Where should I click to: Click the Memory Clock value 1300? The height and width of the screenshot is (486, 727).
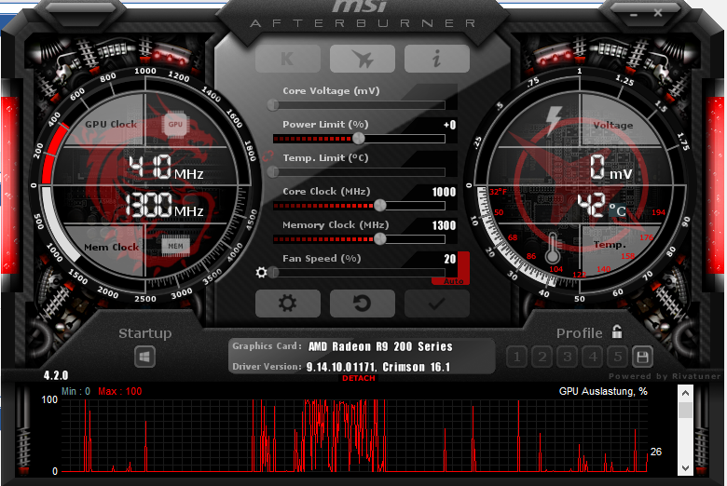tap(444, 225)
